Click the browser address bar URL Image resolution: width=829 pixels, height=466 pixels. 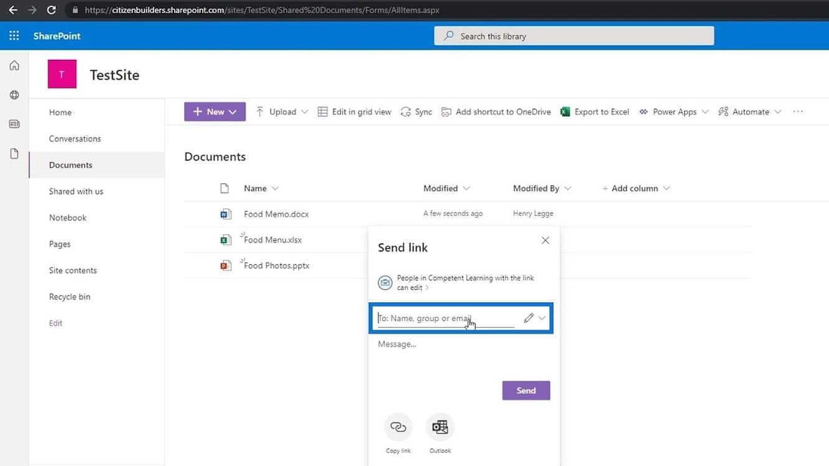[262, 10]
